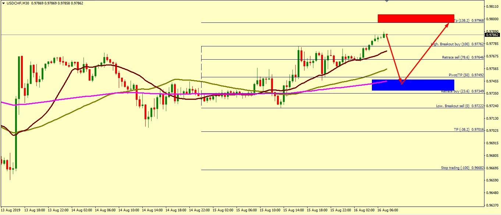This screenshot has height=215, width=501.
Task: Click the TP (-38.2) 0.97016 label
Action: click(x=469, y=130)
